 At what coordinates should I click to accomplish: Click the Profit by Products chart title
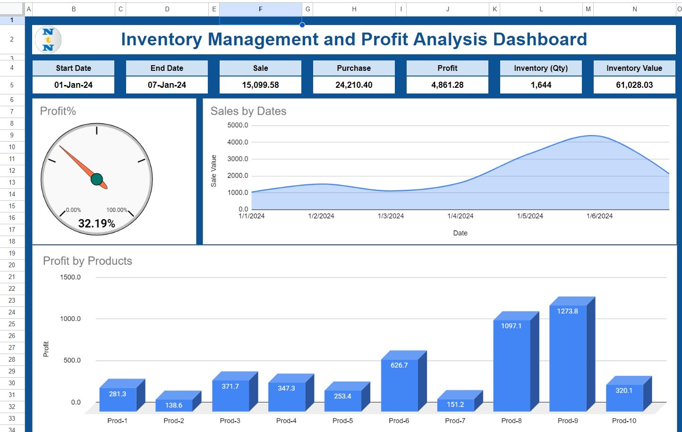tap(87, 261)
